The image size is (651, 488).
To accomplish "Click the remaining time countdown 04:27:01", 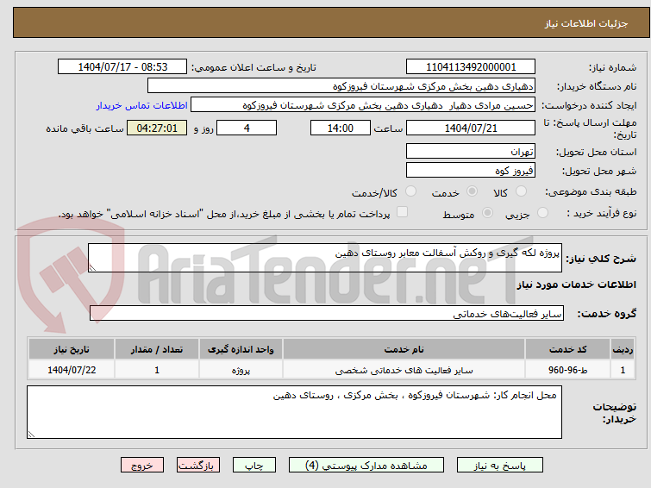I will [x=157, y=128].
